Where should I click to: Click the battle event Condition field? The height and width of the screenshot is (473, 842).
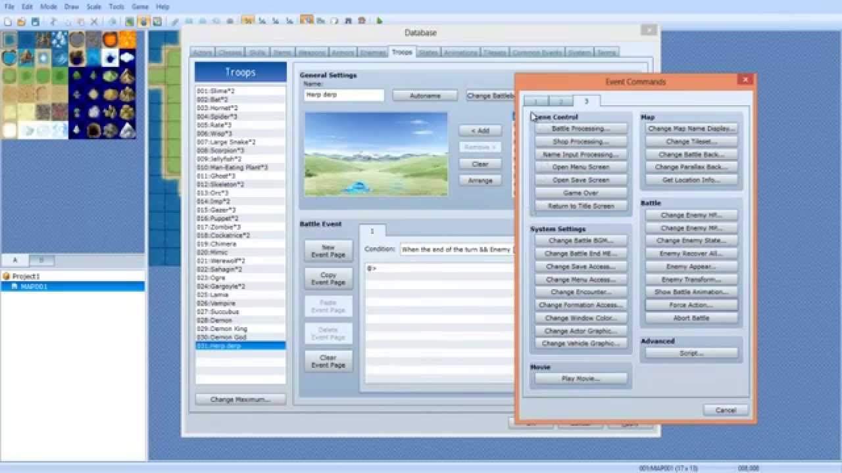click(x=457, y=250)
